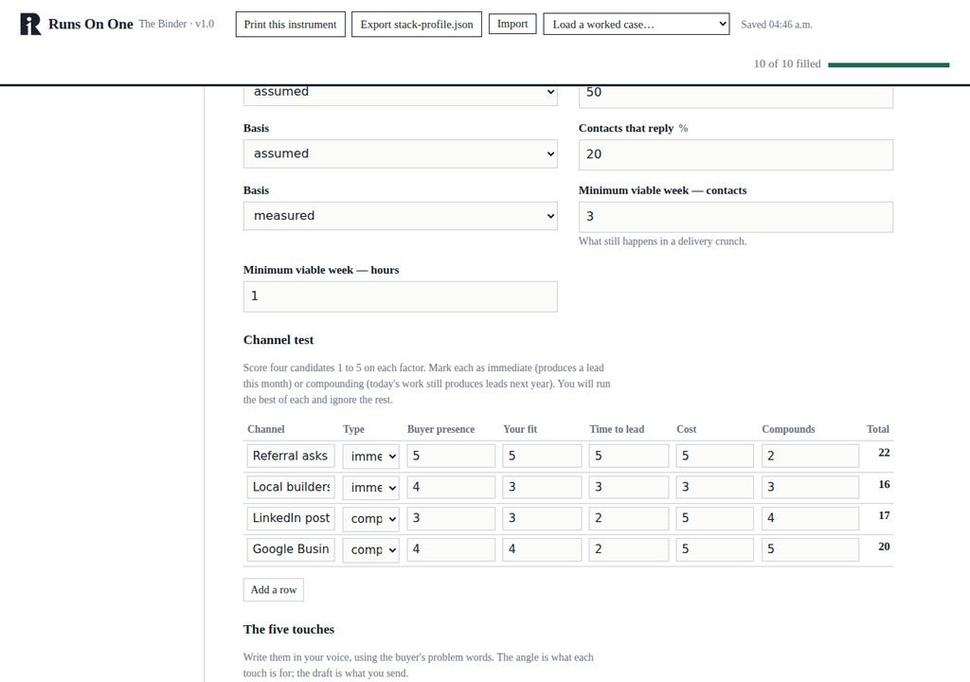970x682 pixels.
Task: Edit Local builders channel name field
Action: (291, 487)
